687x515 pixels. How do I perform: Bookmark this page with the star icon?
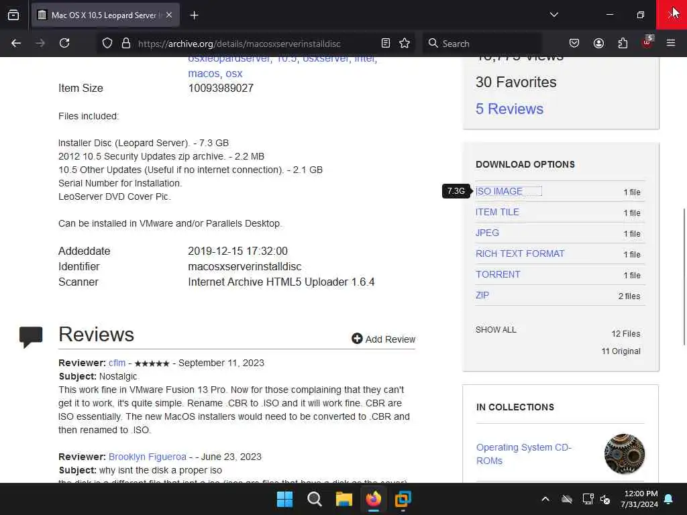[x=405, y=43]
